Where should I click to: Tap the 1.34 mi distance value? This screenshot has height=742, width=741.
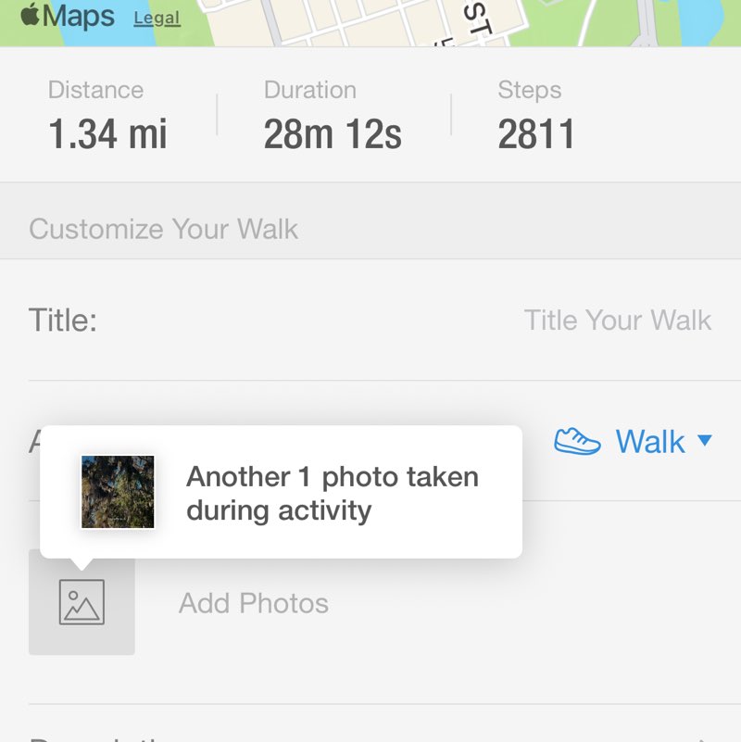107,135
